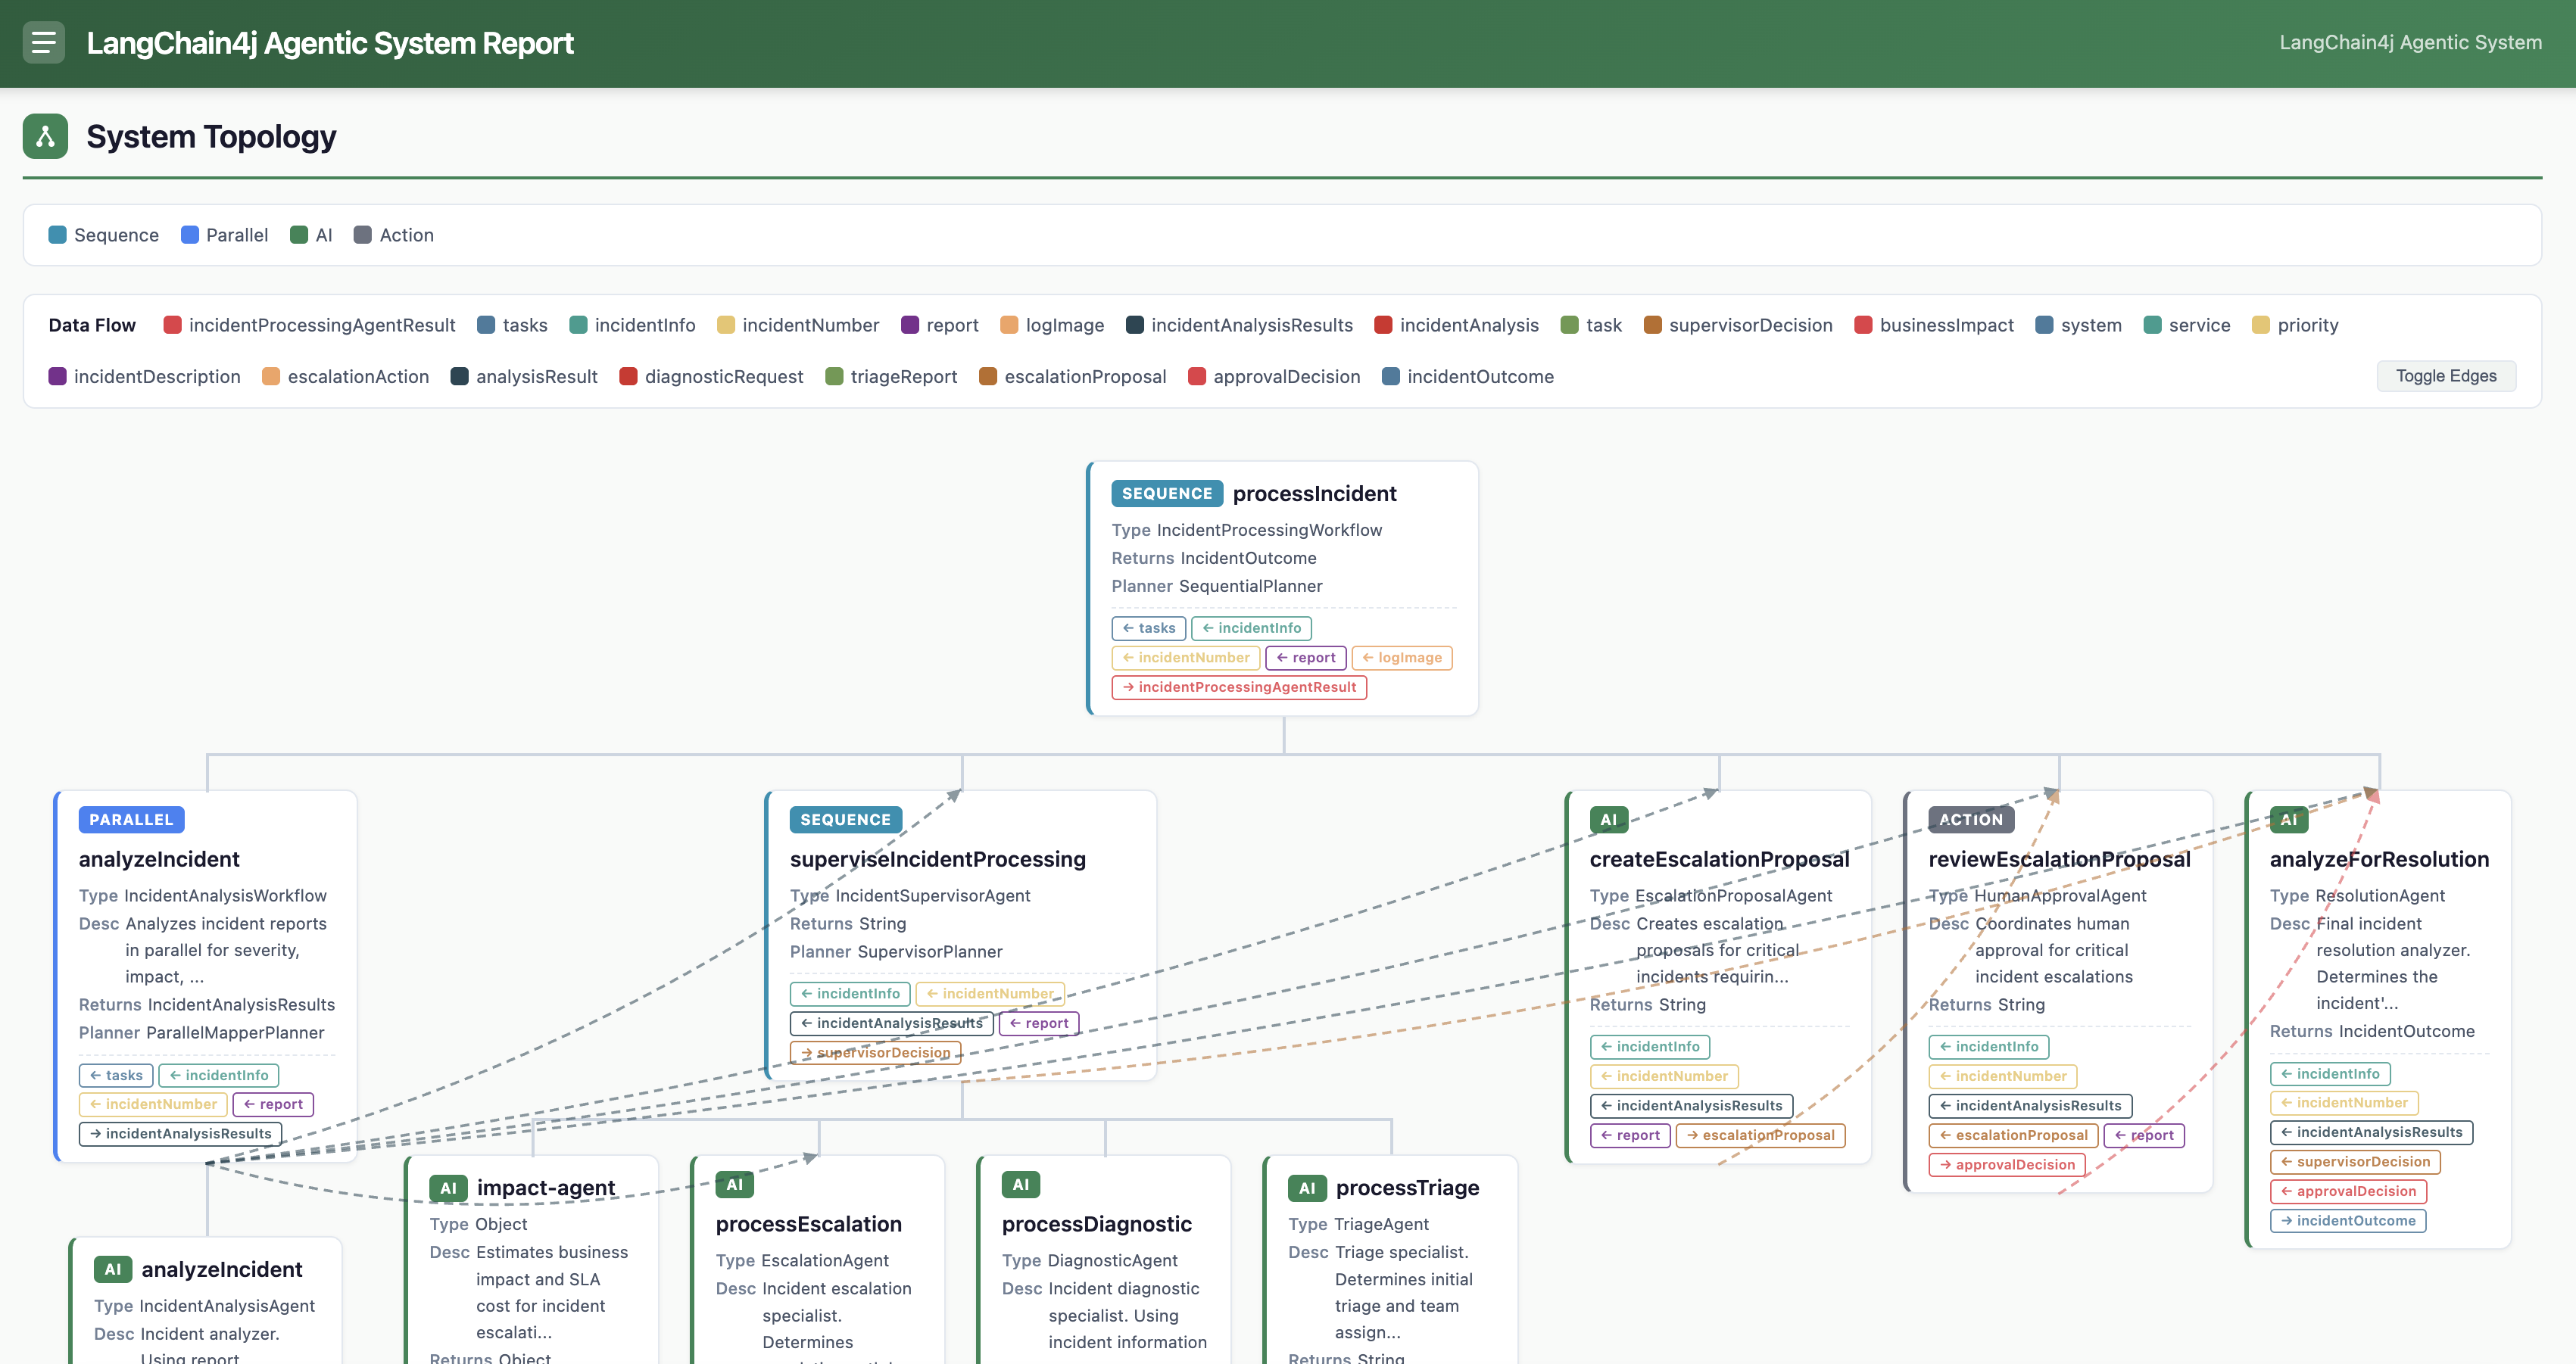The width and height of the screenshot is (2576, 1364).
Task: Click the ACTION badge on reviewEscalationProposal
Action: [x=1970, y=820]
